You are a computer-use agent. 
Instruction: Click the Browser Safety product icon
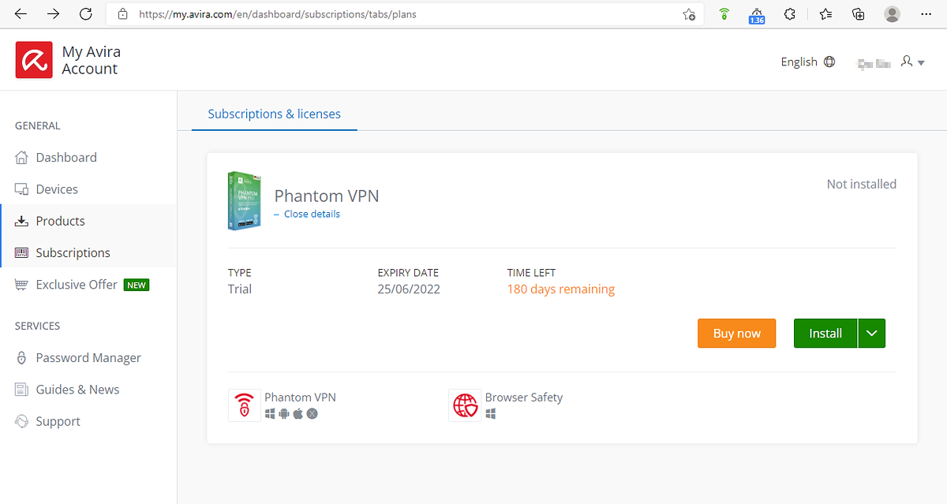(465, 405)
